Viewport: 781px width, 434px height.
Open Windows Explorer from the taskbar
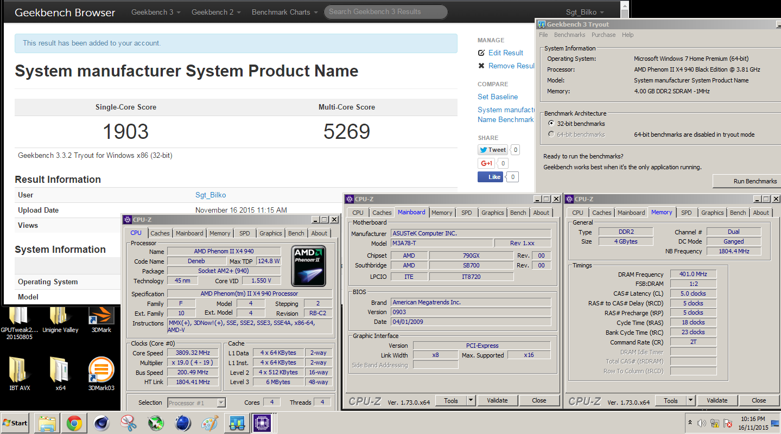[x=47, y=423]
